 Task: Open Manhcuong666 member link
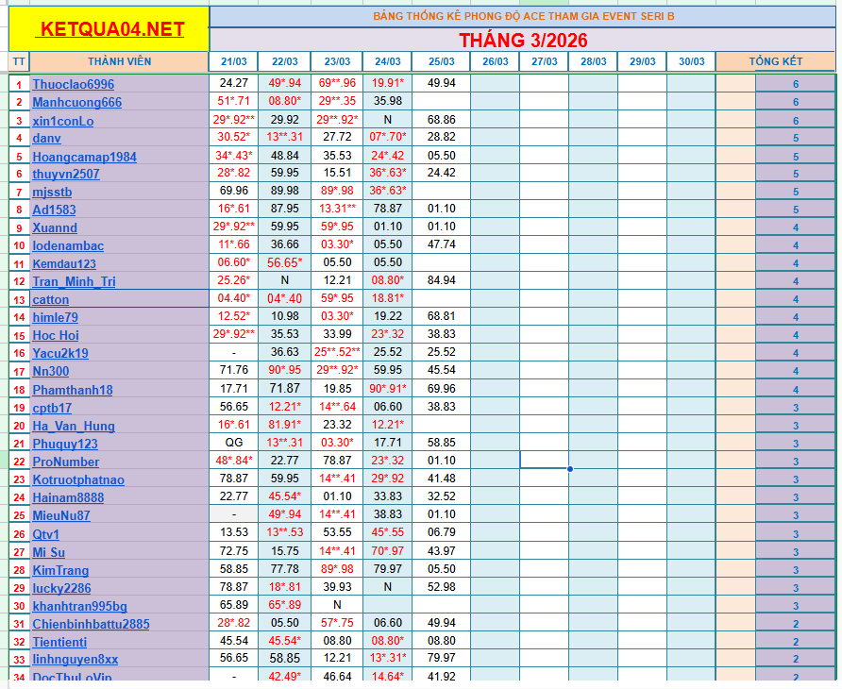click(x=77, y=102)
